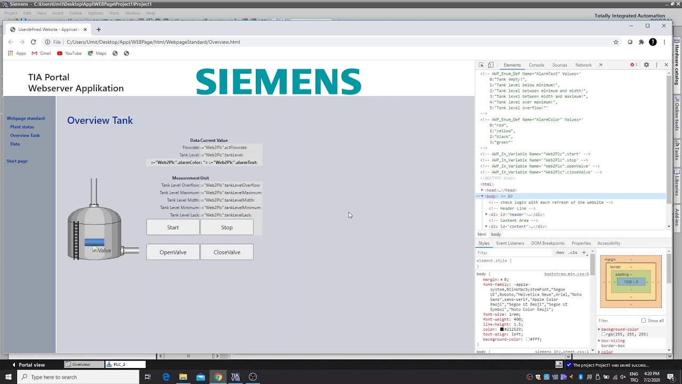Open the YouTube bookmark
This screenshot has height=384, width=682.
click(x=69, y=53)
